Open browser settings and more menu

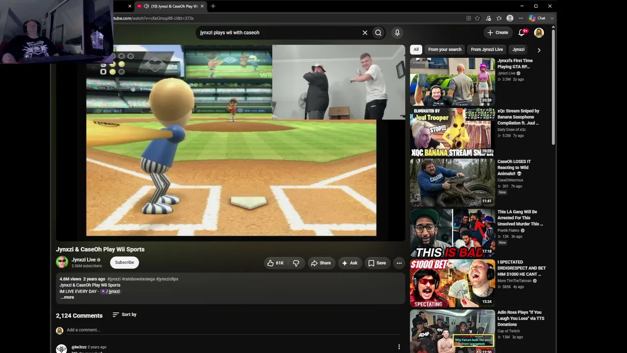[x=520, y=18]
